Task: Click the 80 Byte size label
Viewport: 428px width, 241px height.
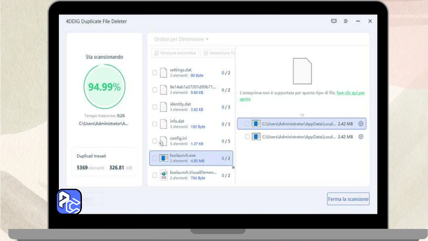Action: click(x=197, y=76)
